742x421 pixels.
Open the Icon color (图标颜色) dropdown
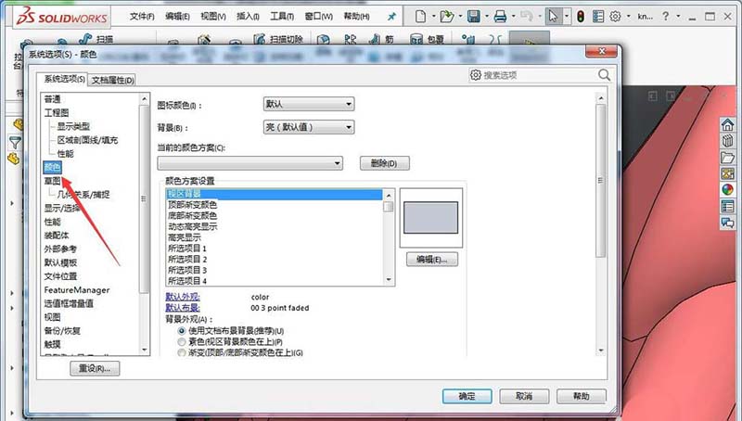pos(309,104)
